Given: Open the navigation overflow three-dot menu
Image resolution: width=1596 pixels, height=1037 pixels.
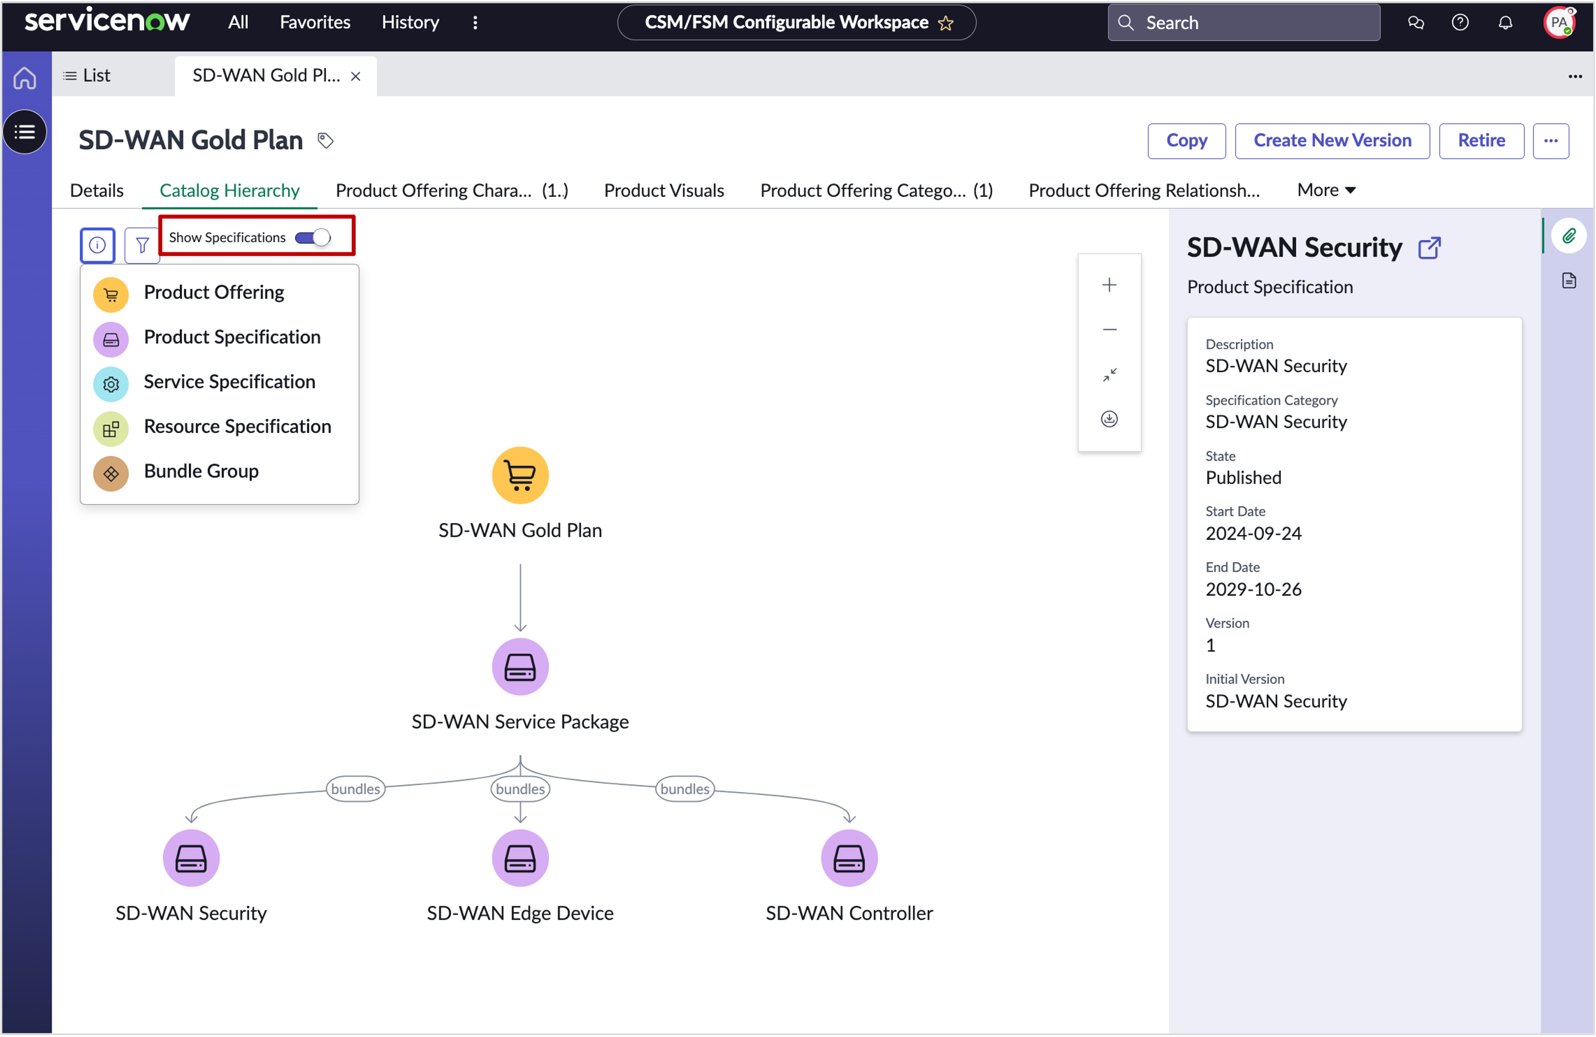Looking at the screenshot, I should [475, 23].
